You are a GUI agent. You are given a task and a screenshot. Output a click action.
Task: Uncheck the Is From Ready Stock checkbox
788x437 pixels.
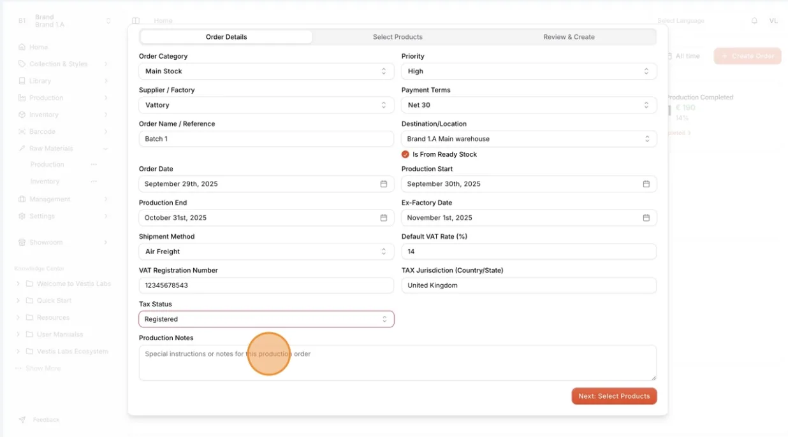click(x=405, y=154)
